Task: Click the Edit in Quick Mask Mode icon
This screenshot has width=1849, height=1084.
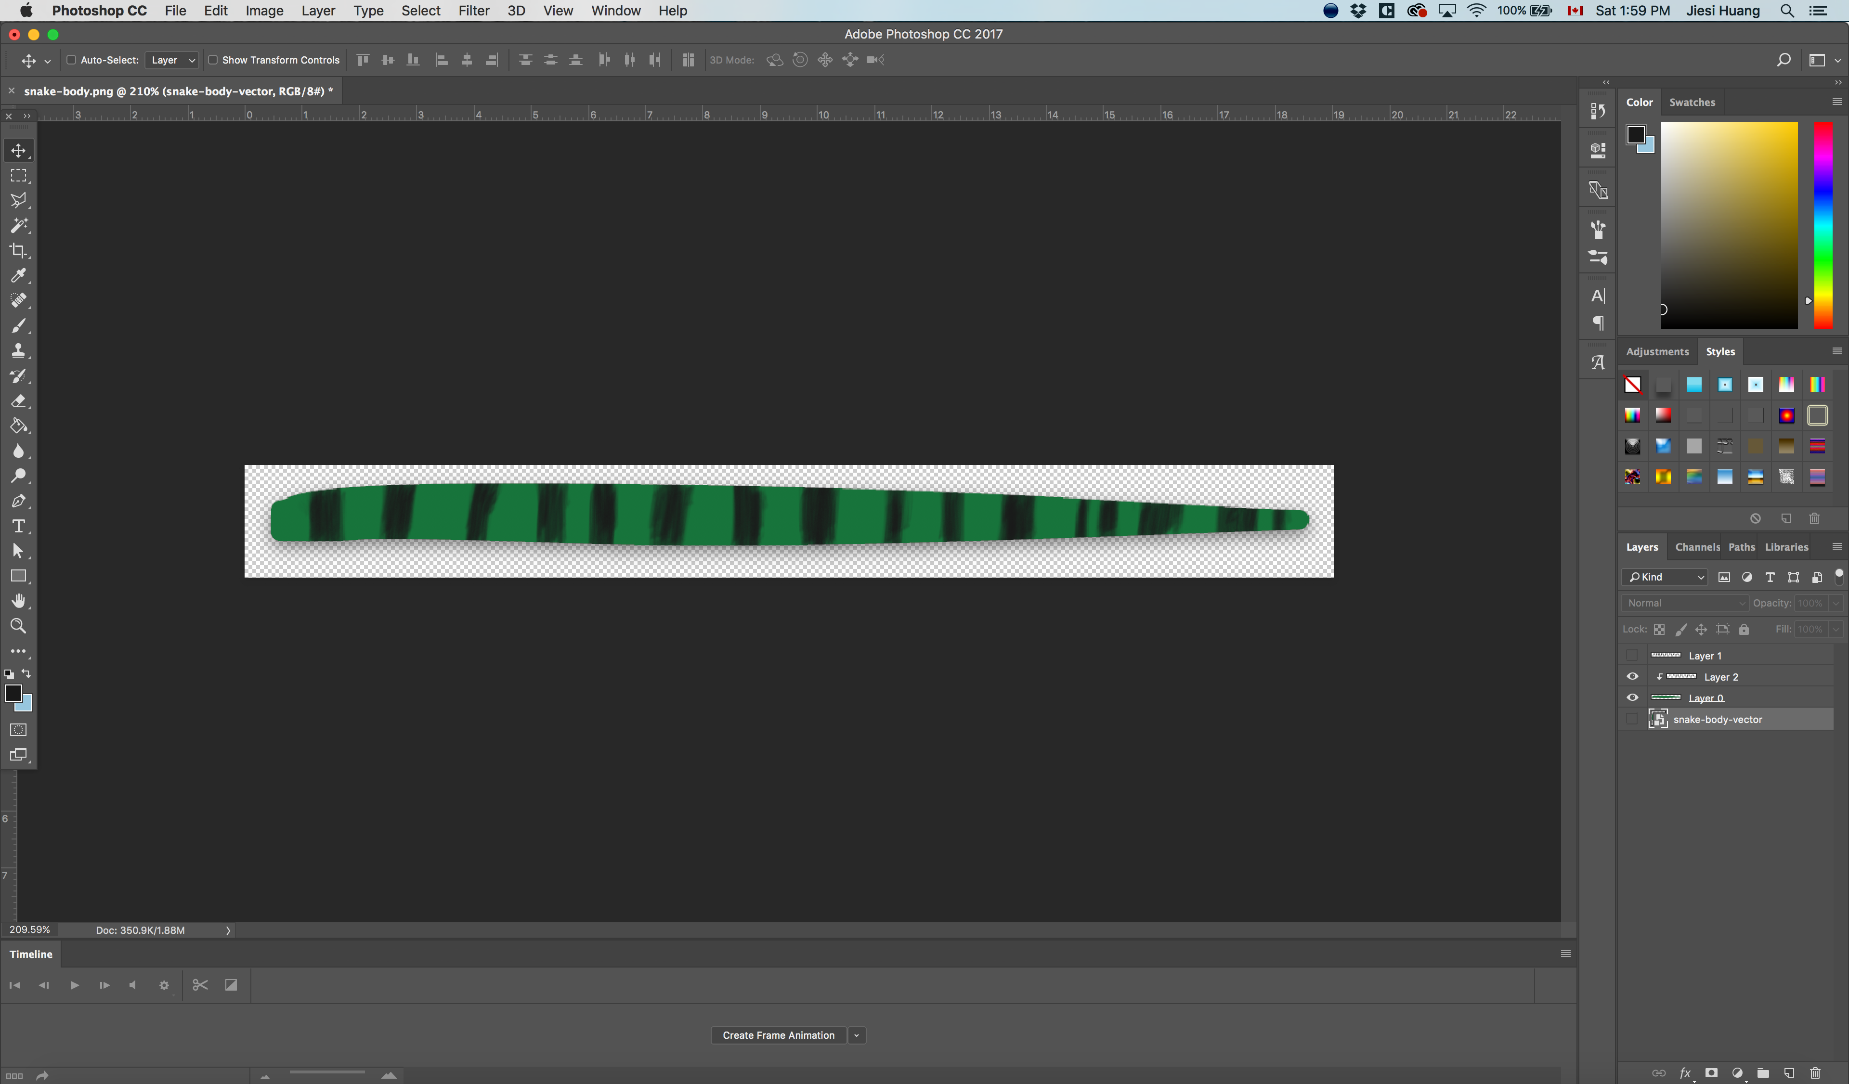Action: (18, 730)
